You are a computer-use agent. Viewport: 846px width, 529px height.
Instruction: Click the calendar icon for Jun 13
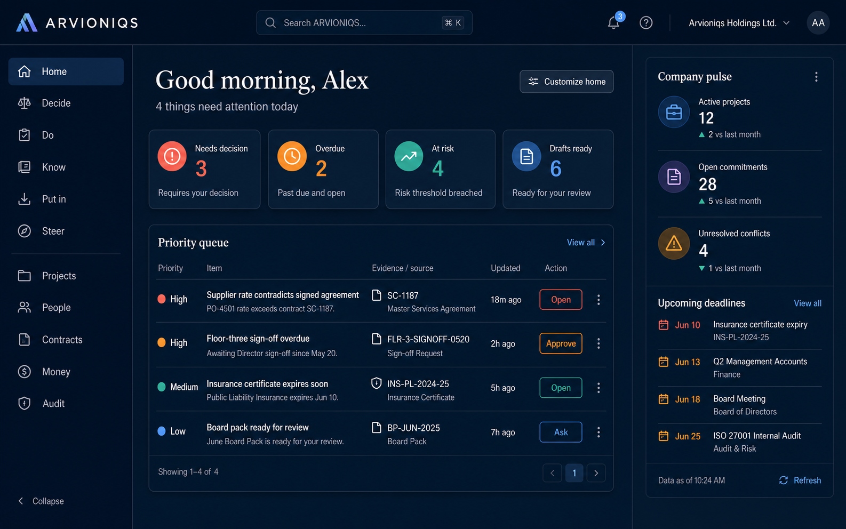click(664, 362)
